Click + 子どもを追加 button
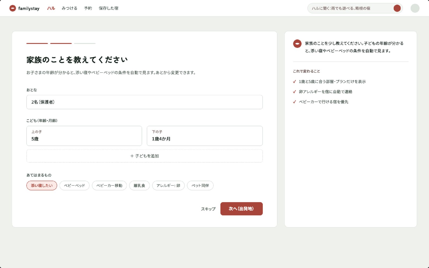This screenshot has height=268, width=429. click(x=145, y=156)
